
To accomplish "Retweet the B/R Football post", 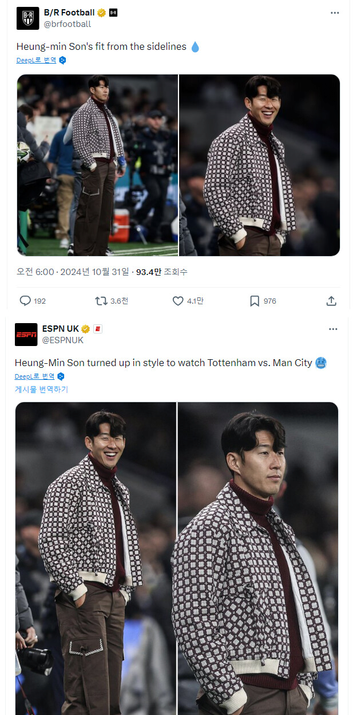I will [101, 301].
